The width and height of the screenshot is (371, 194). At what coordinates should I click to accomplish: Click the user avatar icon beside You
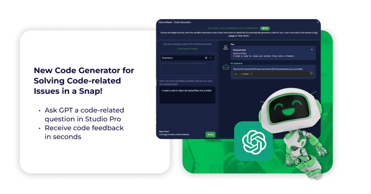(225, 47)
